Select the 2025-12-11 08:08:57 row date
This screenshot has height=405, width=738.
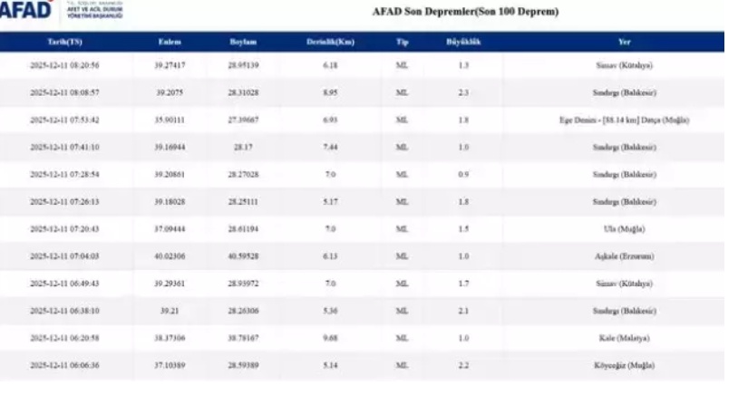point(64,93)
